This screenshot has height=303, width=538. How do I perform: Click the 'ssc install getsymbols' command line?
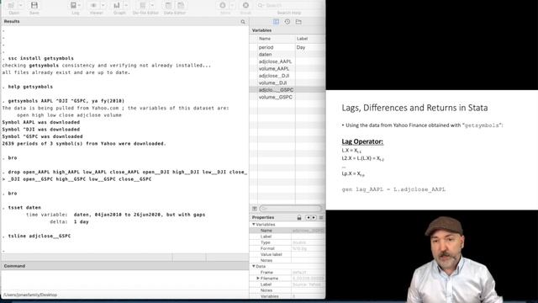[x=41, y=58]
